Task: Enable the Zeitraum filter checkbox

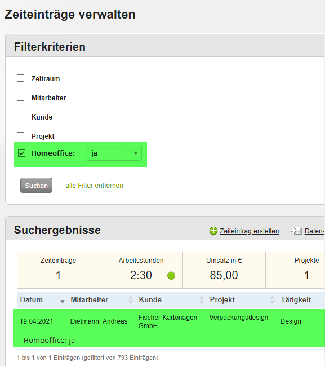Action: (20, 78)
